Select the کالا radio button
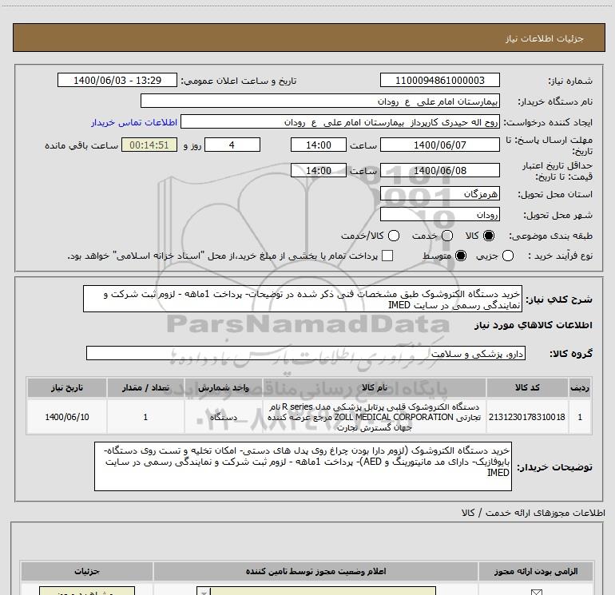Image resolution: width=615 pixels, height=595 pixels. (489, 236)
